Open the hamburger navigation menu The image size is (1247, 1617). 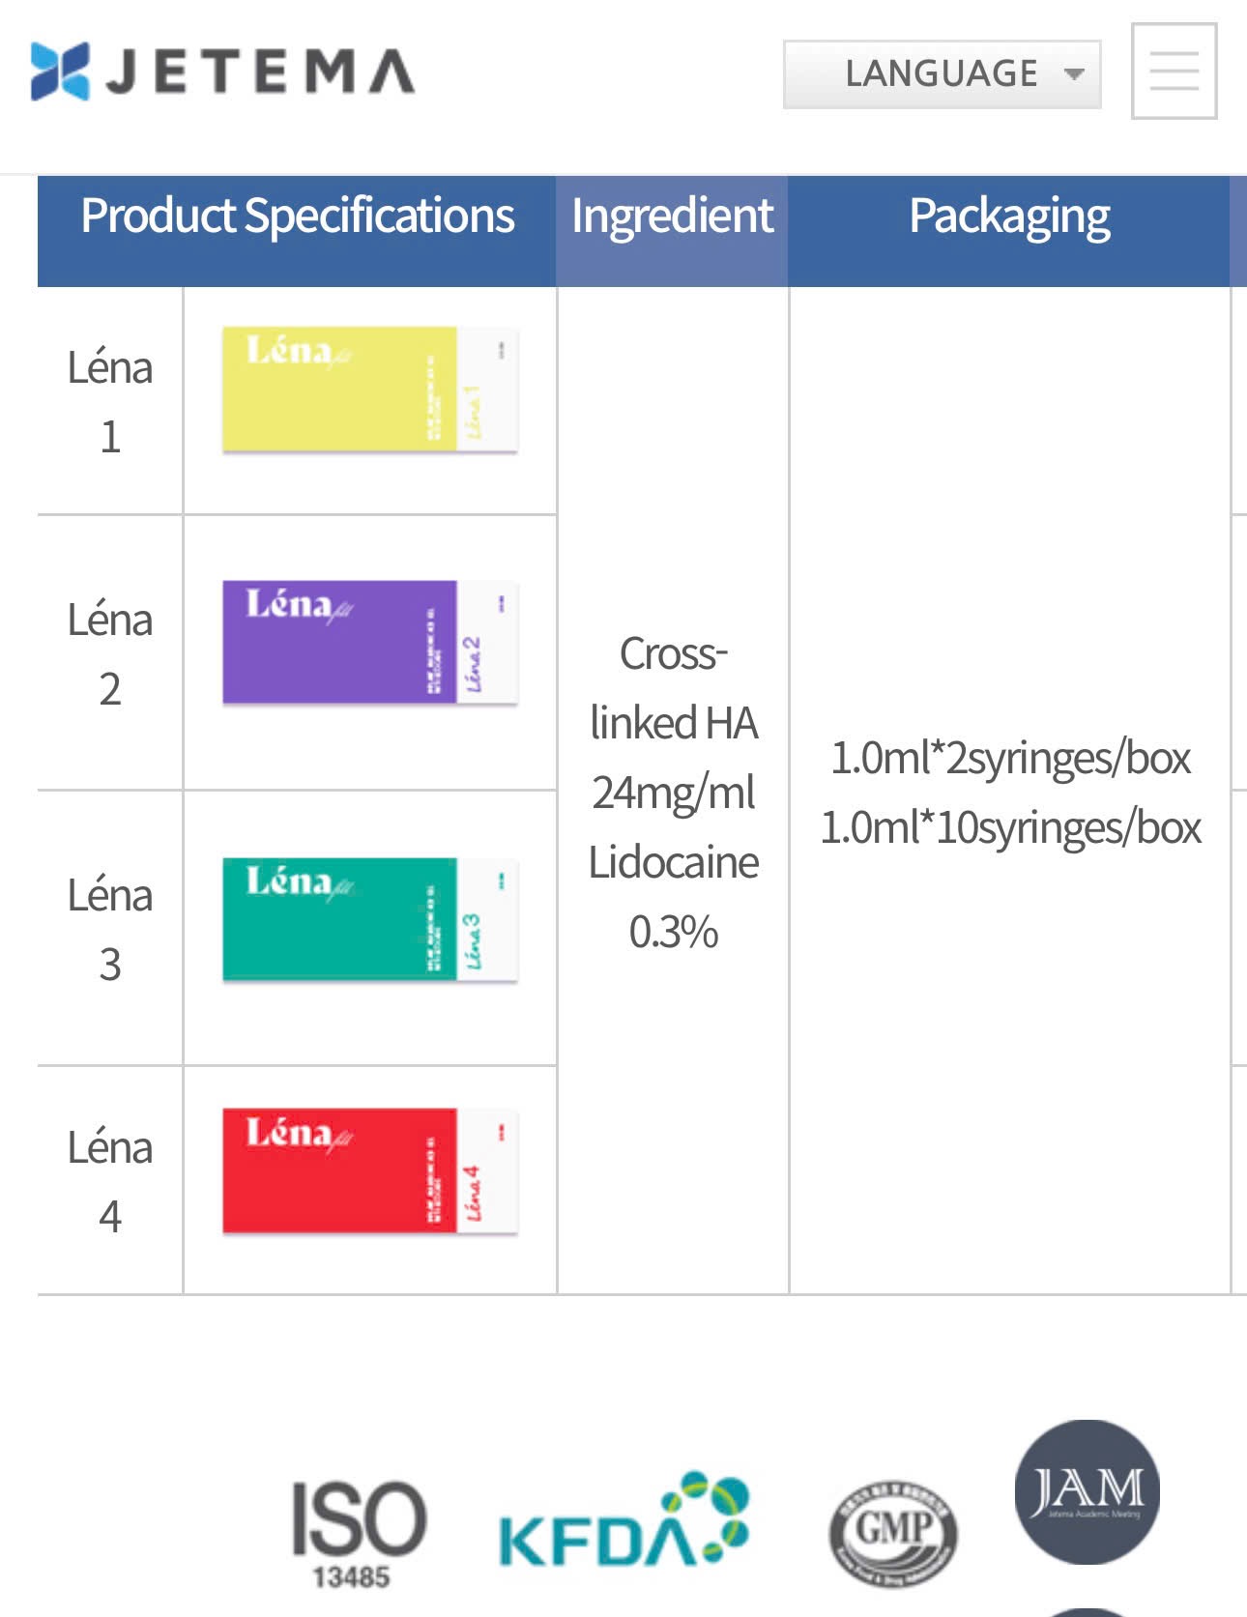pos(1174,72)
